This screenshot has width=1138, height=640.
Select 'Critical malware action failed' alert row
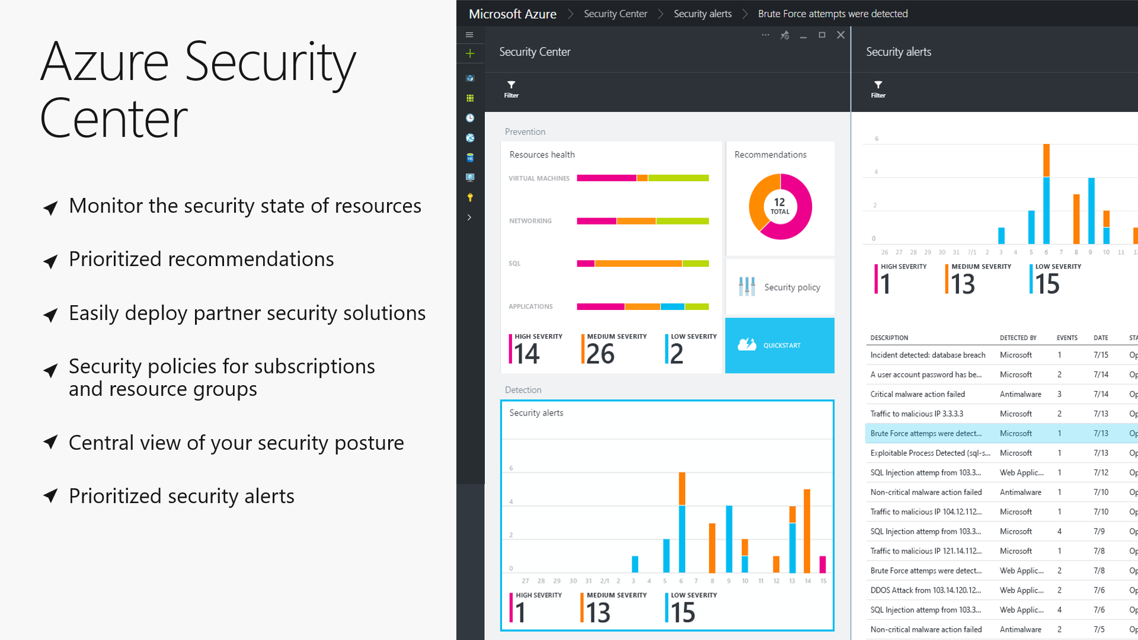(1002, 394)
